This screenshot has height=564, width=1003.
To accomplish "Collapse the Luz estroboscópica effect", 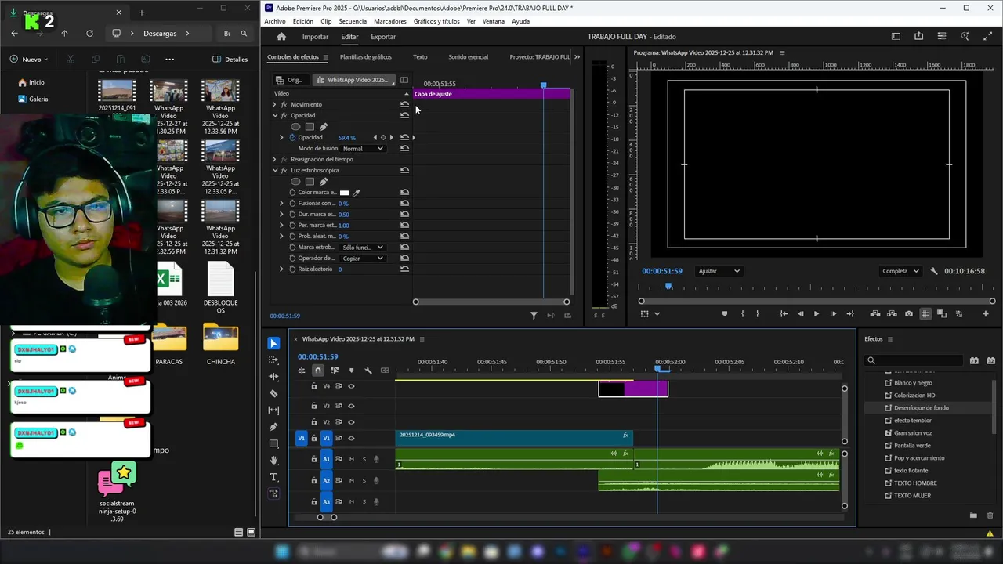I will (274, 170).
